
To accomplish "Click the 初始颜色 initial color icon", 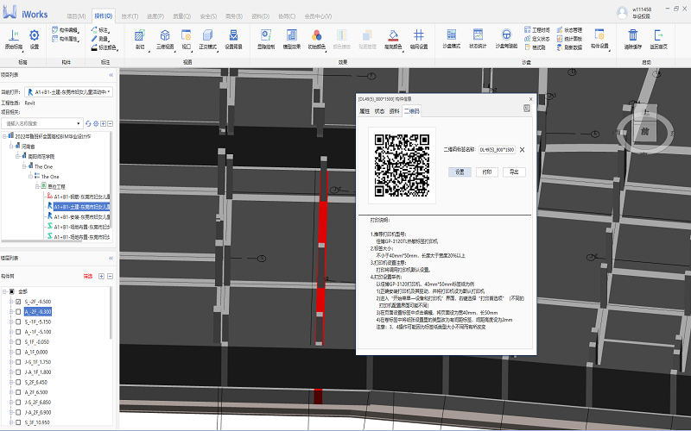I will tap(316, 35).
